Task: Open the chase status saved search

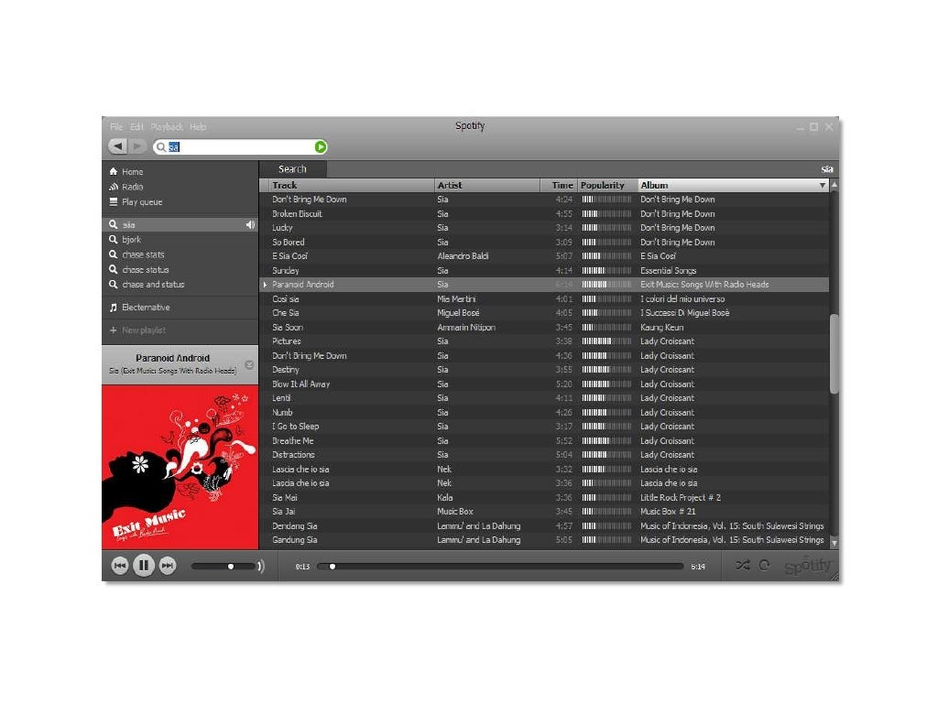Action: tap(146, 270)
